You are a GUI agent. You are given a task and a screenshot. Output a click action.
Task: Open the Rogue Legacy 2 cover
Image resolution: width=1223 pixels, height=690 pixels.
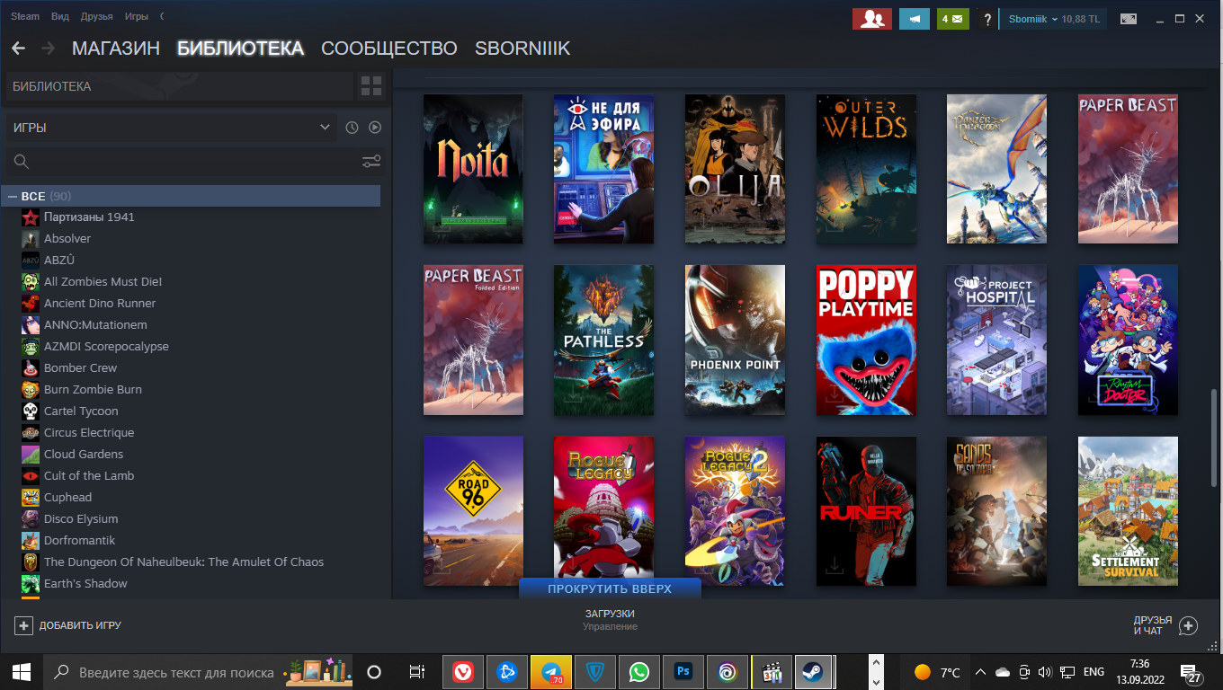(735, 511)
